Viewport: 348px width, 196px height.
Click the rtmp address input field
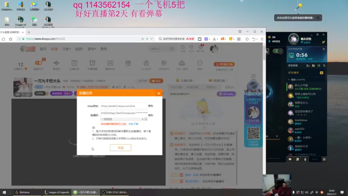pos(124,106)
